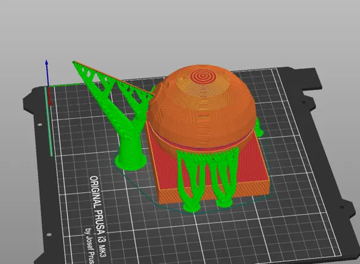Click the small green support right of the dome
Screen dimensions: 360x264
pos(258,128)
